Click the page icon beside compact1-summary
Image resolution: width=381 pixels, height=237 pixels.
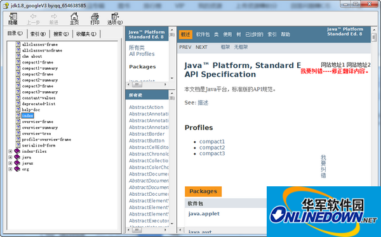pos(18,68)
